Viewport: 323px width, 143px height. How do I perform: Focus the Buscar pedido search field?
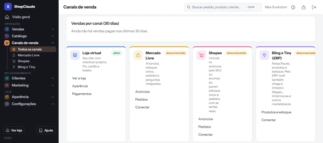[223, 7]
